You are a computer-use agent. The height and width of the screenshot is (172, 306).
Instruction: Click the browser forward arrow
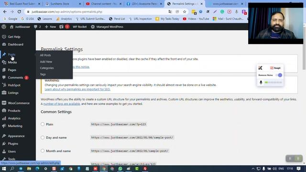click(x=12, y=11)
